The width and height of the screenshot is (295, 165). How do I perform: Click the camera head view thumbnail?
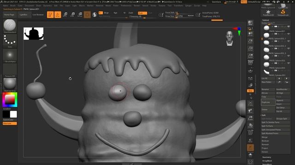tap(230, 38)
